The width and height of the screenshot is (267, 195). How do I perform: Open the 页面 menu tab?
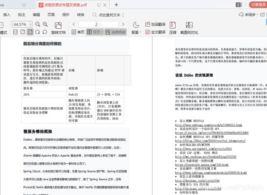pyautogui.click(x=51, y=15)
